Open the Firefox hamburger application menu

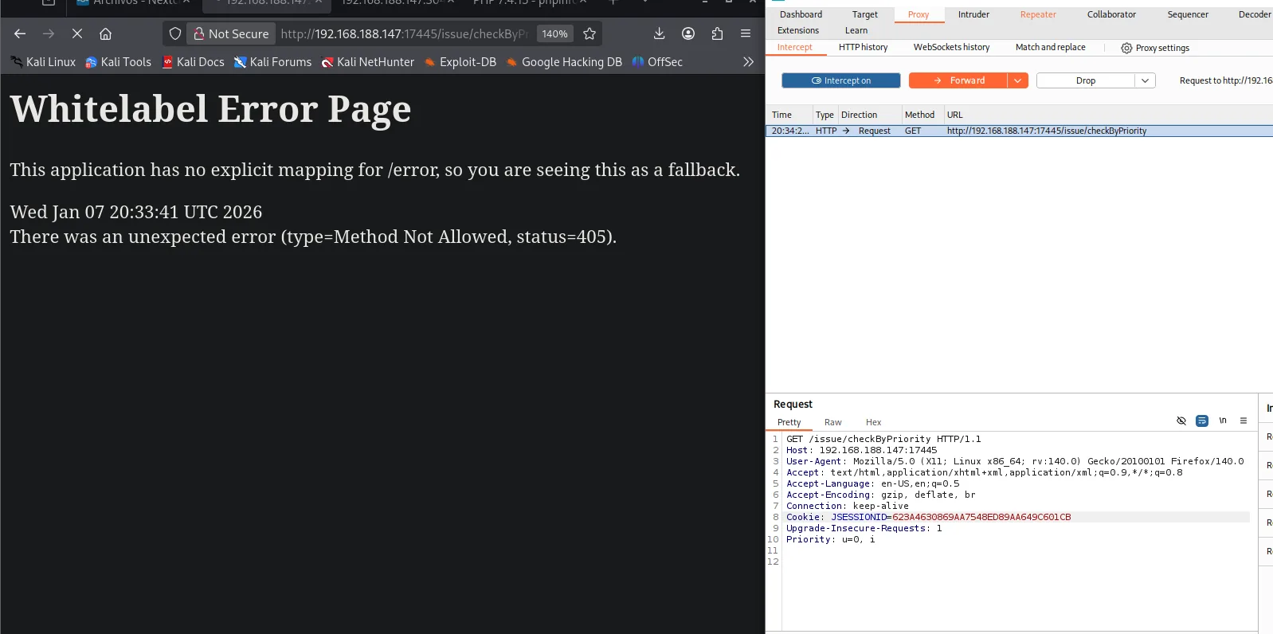[746, 33]
